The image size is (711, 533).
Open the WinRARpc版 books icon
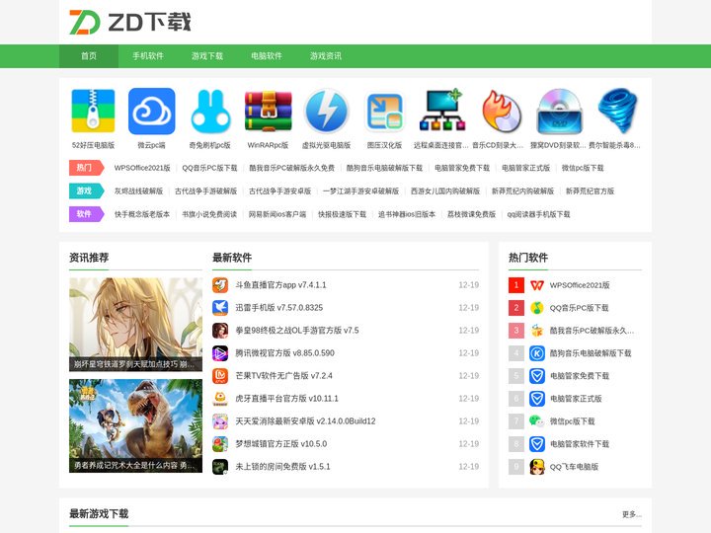pyautogui.click(x=268, y=111)
